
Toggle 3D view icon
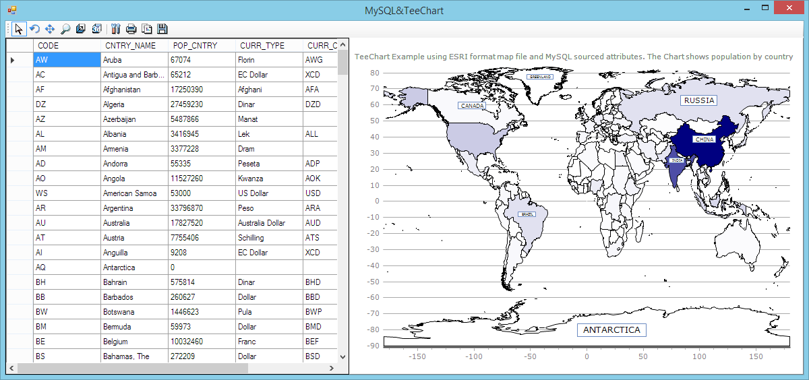pos(96,29)
